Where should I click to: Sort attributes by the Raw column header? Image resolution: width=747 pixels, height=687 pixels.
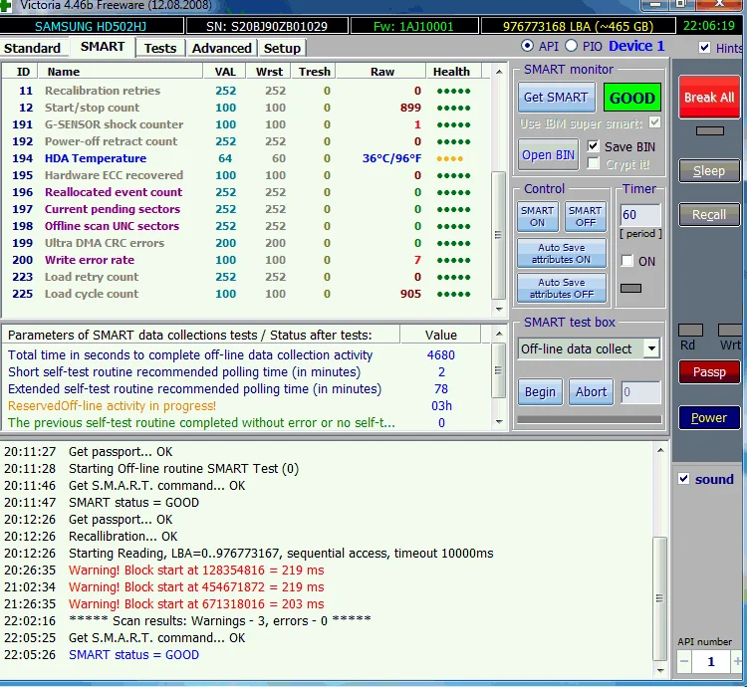pyautogui.click(x=381, y=72)
